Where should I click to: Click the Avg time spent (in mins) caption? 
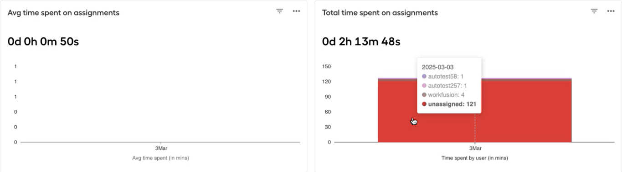[x=160, y=158]
